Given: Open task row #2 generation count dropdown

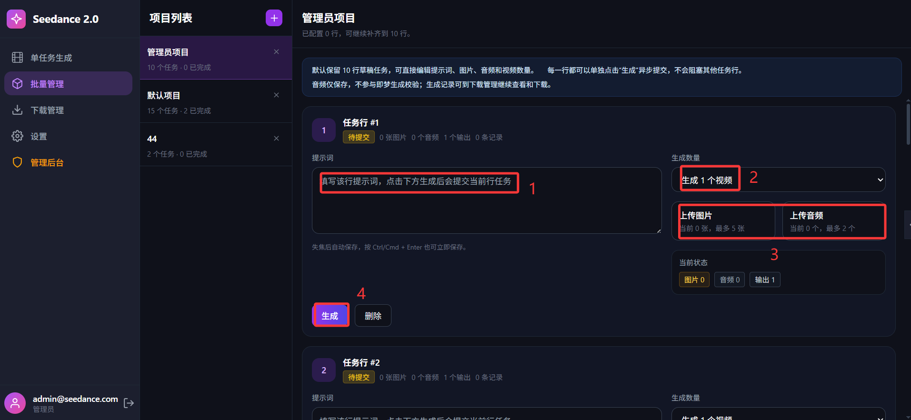Looking at the screenshot, I should (779, 414).
